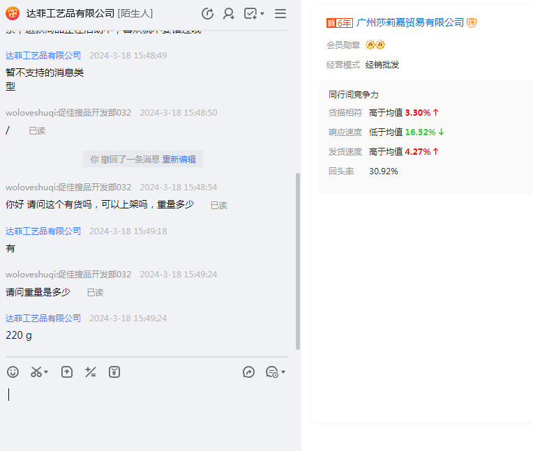Click the add contact person icon
Image resolution: width=533 pixels, height=451 pixels.
point(229,14)
